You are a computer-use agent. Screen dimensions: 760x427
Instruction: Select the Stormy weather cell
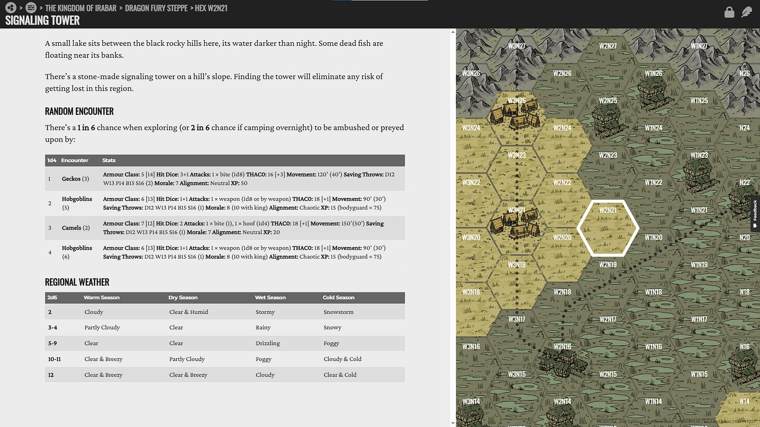pos(265,312)
